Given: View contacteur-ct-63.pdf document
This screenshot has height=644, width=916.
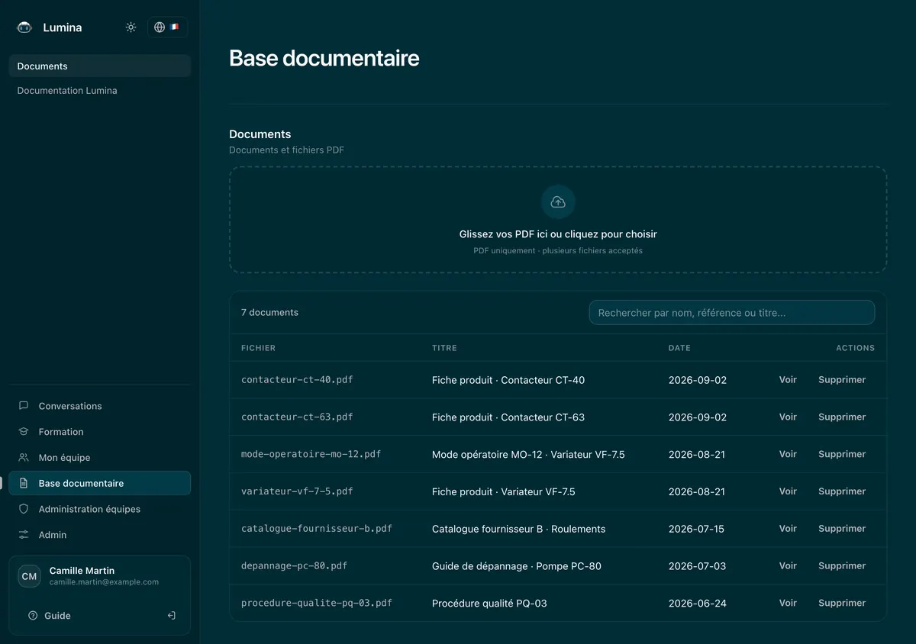Looking at the screenshot, I should coord(788,417).
